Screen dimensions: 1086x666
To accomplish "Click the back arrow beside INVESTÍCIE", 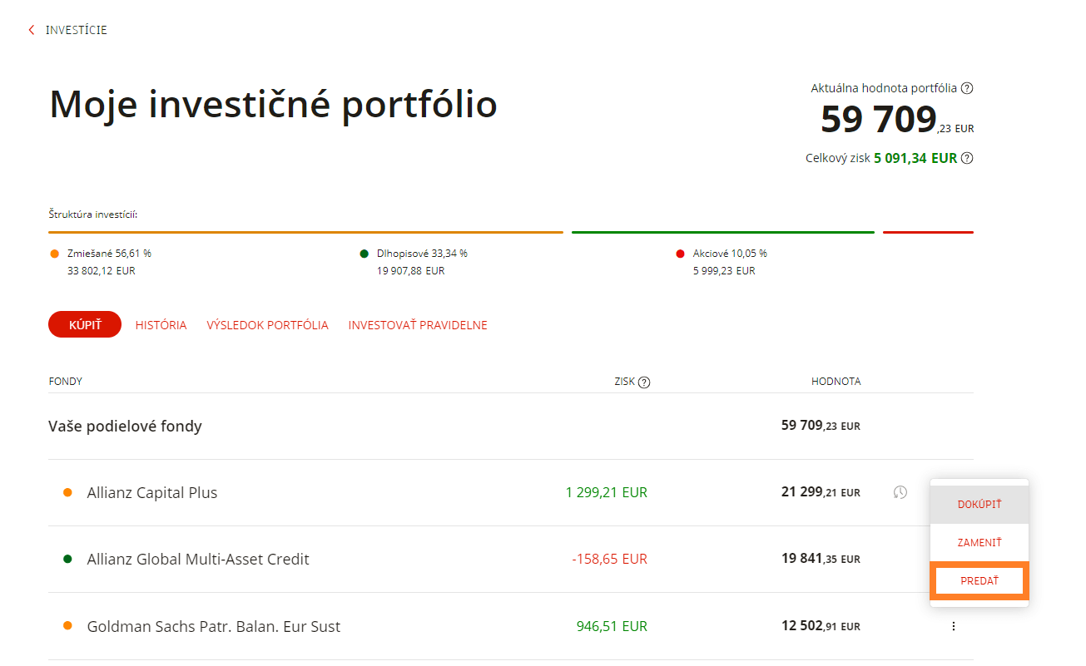I will point(32,30).
